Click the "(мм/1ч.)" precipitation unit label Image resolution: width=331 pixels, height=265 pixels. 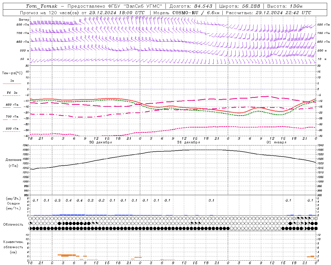[13, 208]
